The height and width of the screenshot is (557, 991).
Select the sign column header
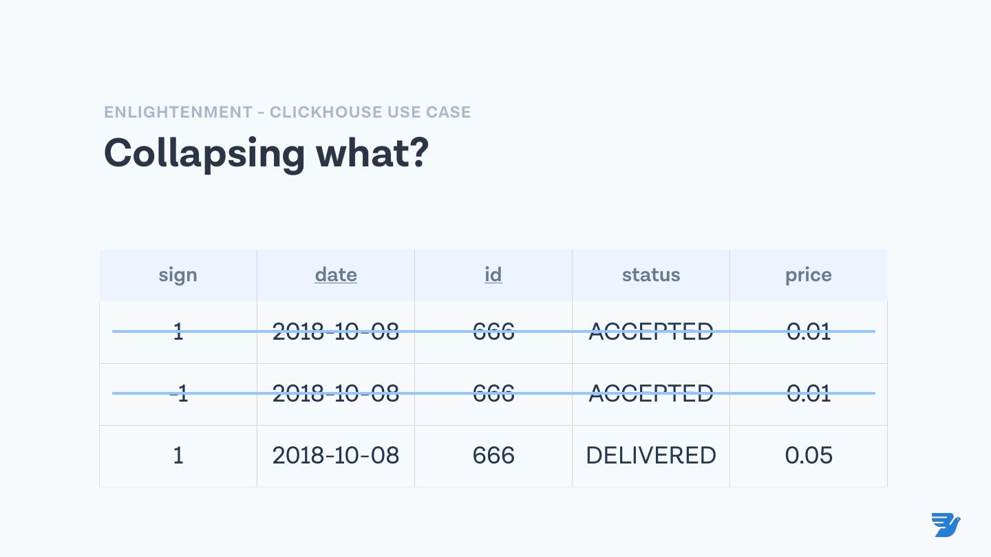(178, 275)
